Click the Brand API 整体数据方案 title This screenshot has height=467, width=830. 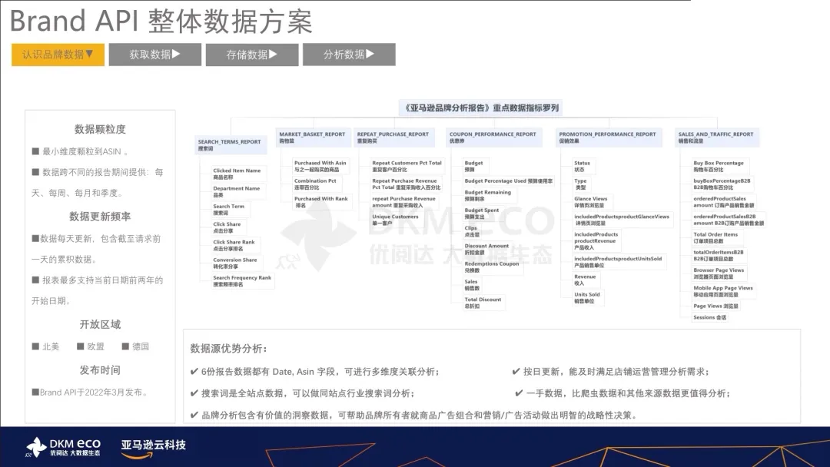(x=161, y=22)
